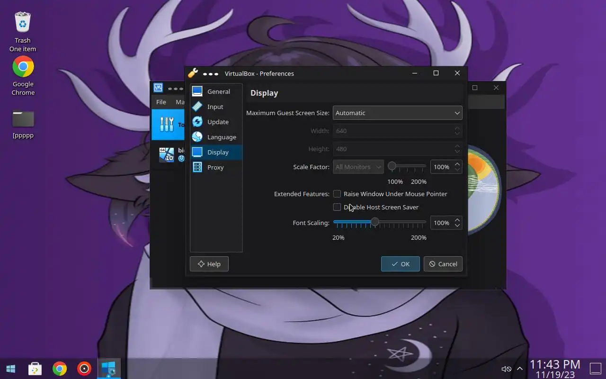Increase the Font Scaling spinbox value
This screenshot has width=606, height=379.
click(x=457, y=220)
